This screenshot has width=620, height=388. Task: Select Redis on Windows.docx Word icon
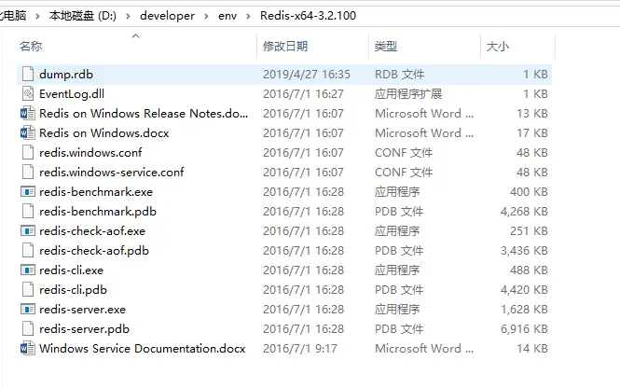(28, 132)
